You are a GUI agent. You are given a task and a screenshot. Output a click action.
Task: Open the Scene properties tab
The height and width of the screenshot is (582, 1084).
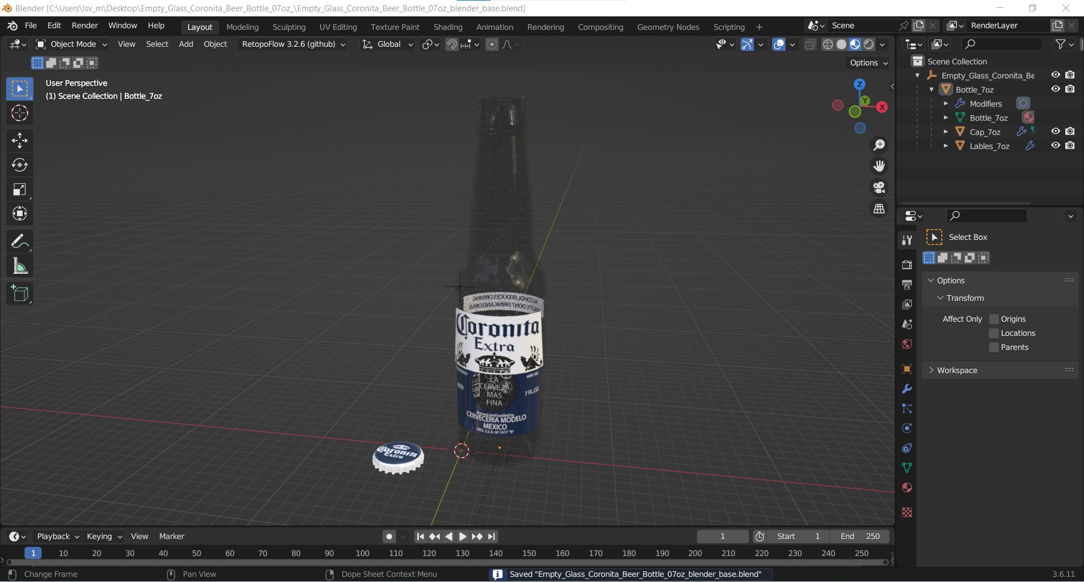tap(907, 324)
